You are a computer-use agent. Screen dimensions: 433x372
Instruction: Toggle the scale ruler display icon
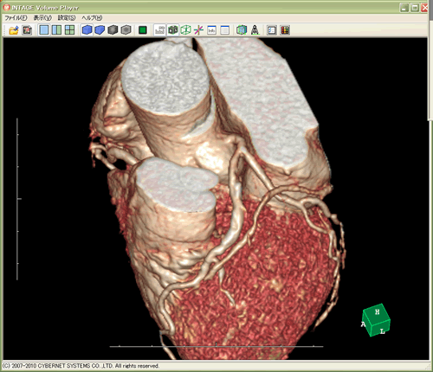click(159, 30)
